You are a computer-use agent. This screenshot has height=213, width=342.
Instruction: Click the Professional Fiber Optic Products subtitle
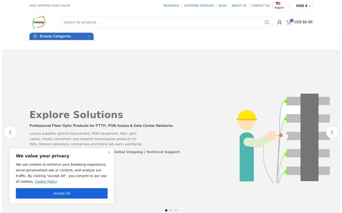point(101,125)
